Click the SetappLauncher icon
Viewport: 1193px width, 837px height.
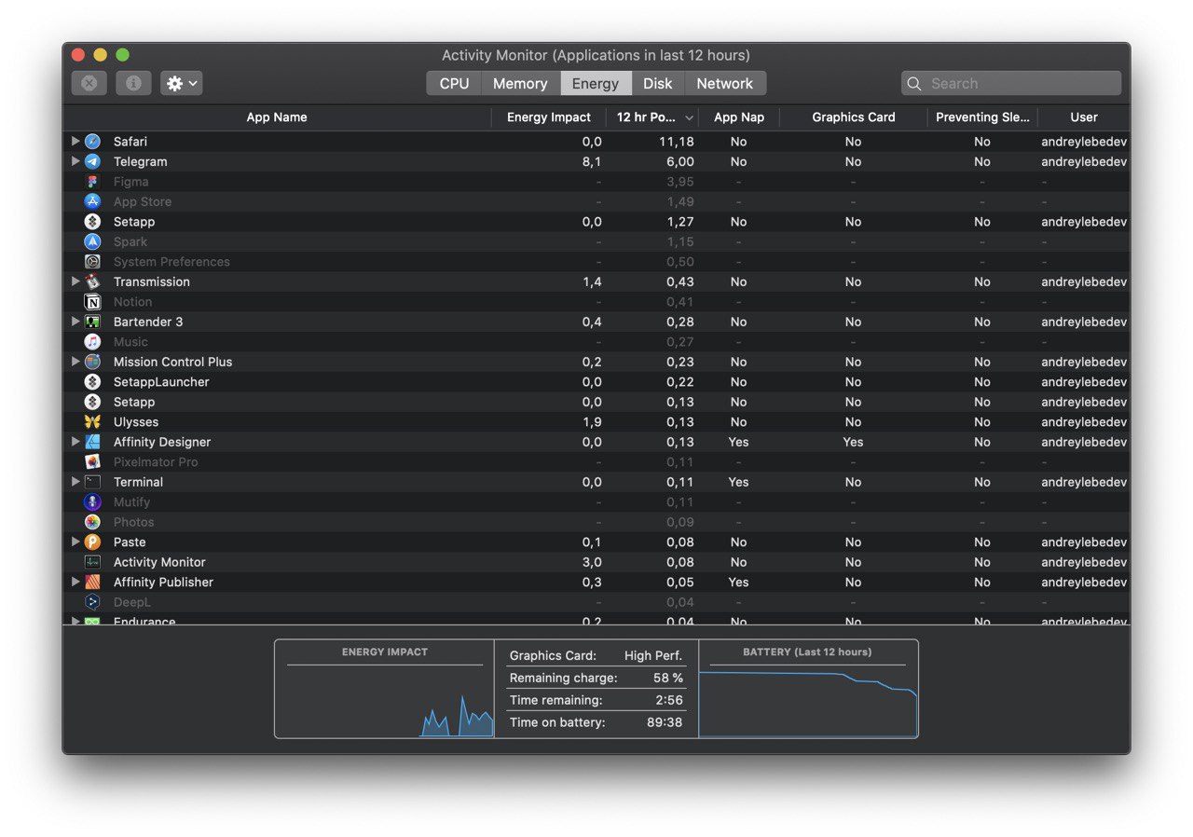tap(92, 382)
